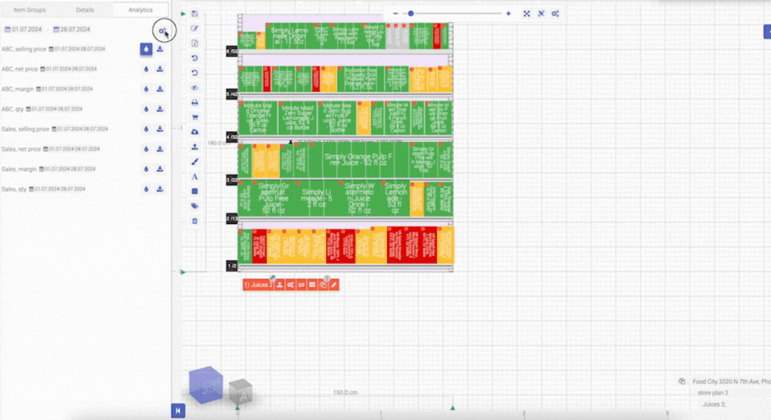The image size is (771, 420).
Task: Click the trash delete icon
Action: pos(195,221)
